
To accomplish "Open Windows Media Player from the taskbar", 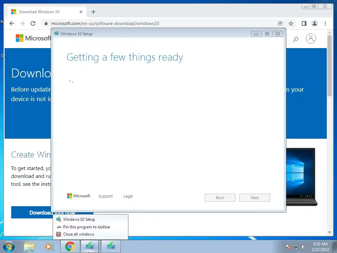I will pos(49,246).
